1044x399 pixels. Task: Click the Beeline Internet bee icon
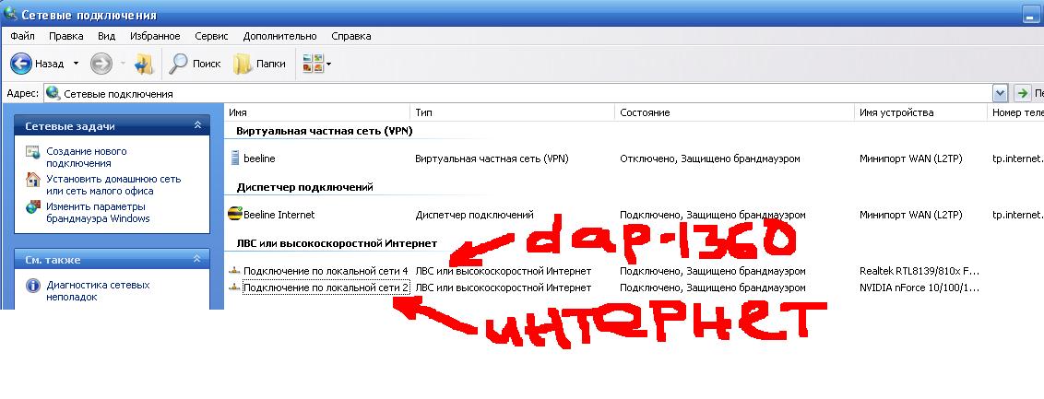(x=234, y=214)
